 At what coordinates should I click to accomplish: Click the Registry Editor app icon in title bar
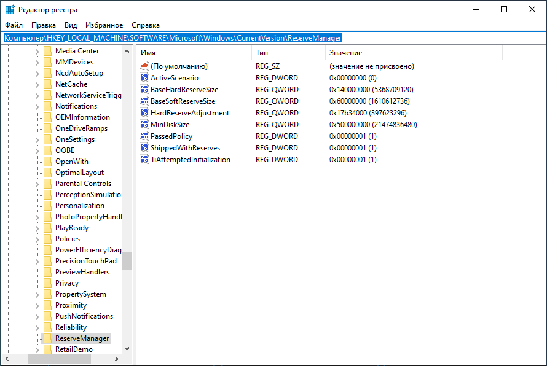(x=10, y=9)
